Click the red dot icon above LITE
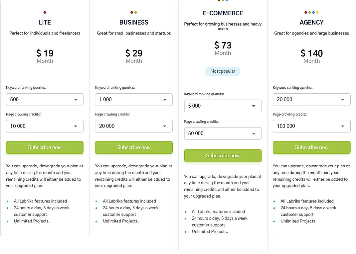The width and height of the screenshot is (356, 254). [45, 12]
